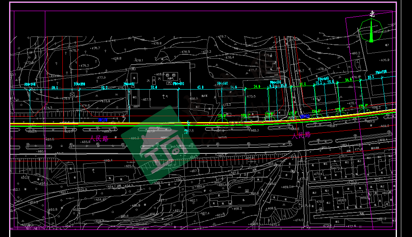Click the 480.2 elevation point
Image resolution: width=412 pixels, height=237 pixels.
(355, 53)
